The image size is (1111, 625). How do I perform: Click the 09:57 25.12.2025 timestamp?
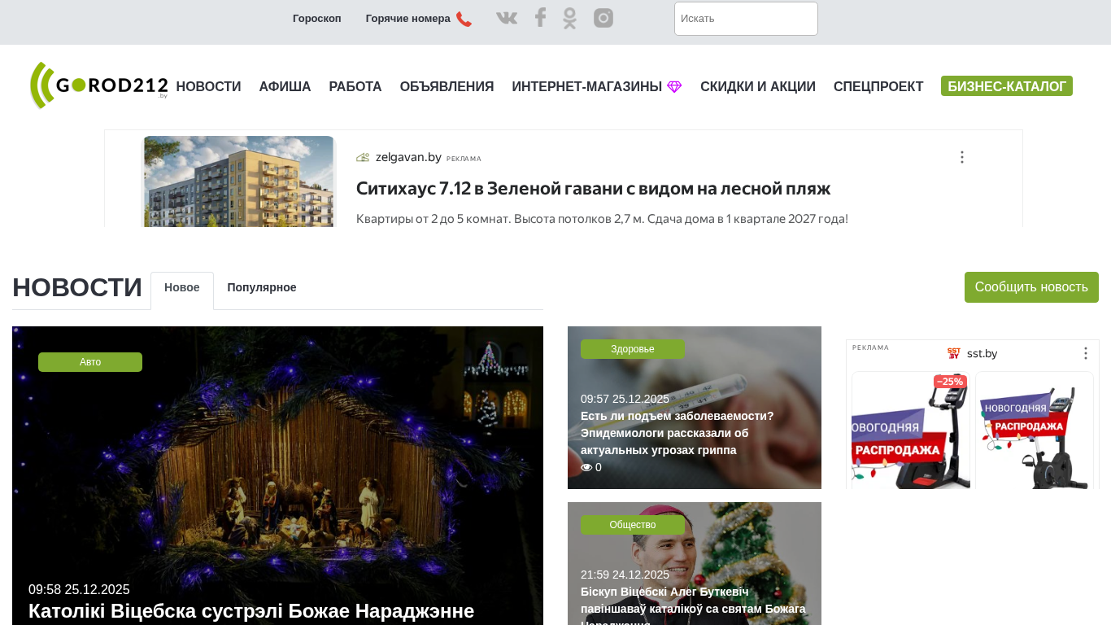click(x=625, y=399)
